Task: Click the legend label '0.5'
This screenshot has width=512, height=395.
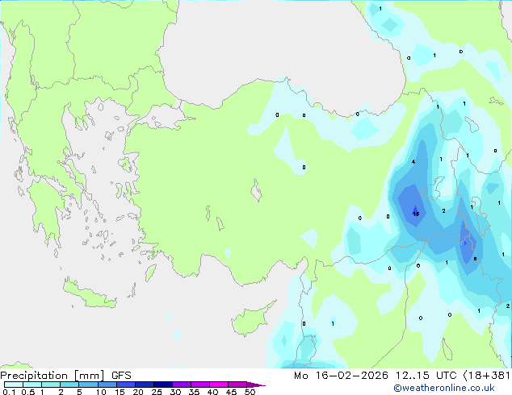Action: pyautogui.click(x=28, y=392)
